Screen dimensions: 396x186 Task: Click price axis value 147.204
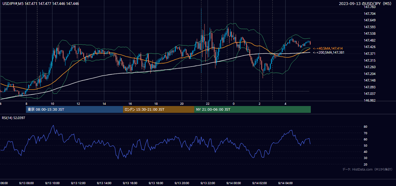tap(370, 74)
